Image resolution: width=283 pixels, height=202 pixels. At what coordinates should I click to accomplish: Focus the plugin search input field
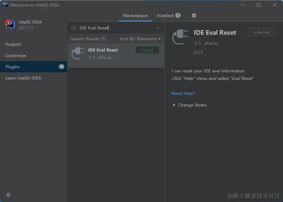[116, 28]
